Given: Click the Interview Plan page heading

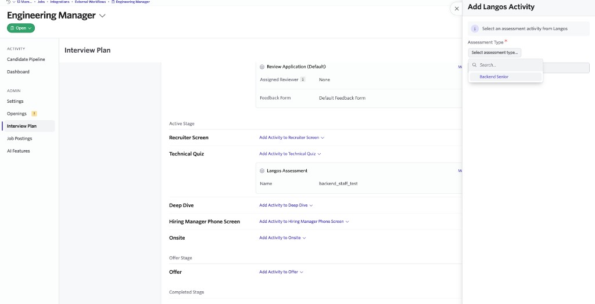Looking at the screenshot, I should pos(87,50).
